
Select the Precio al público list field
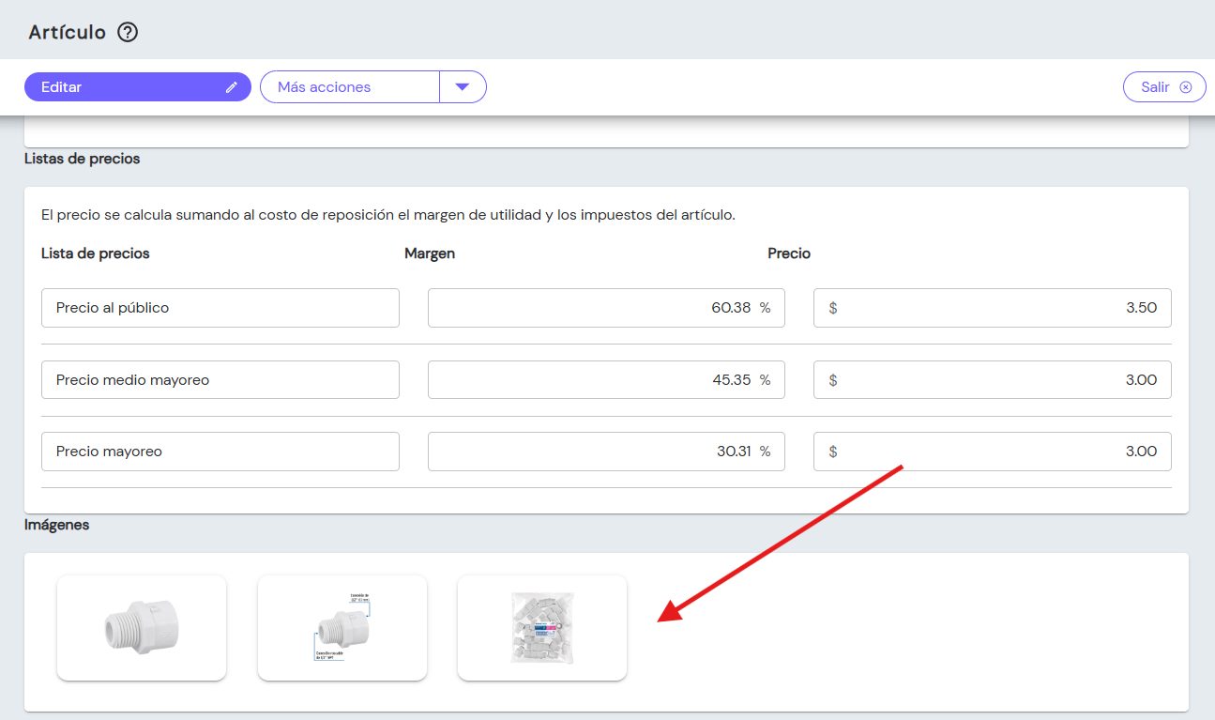[220, 308]
